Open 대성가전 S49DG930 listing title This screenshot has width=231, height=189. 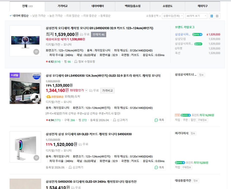tap(91, 182)
